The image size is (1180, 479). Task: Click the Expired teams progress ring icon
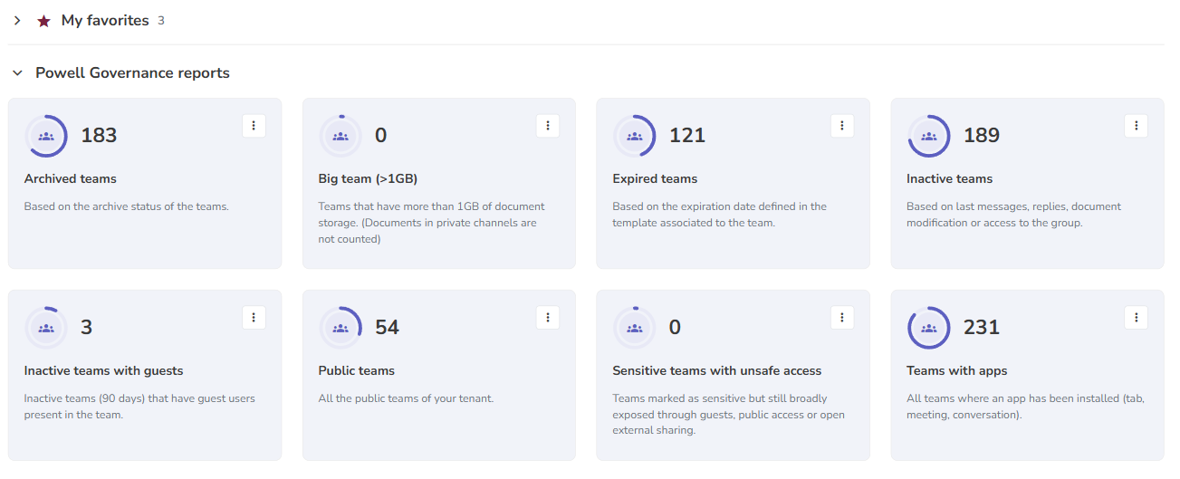[635, 136]
